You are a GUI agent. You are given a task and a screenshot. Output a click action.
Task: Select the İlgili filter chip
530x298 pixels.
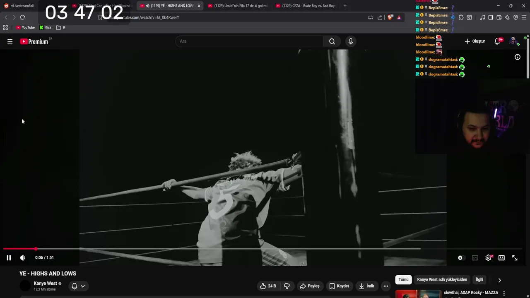click(479, 280)
